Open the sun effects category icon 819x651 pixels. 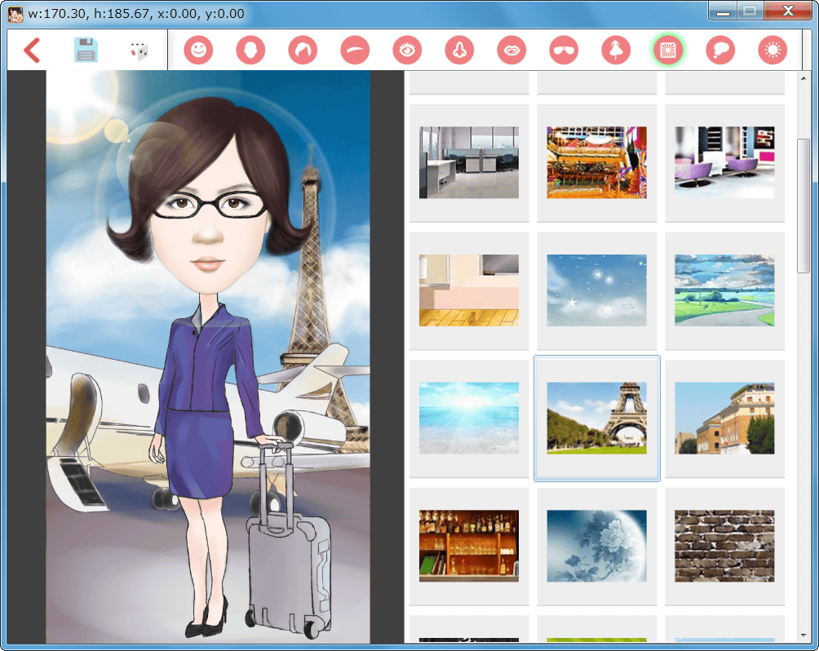tap(773, 50)
